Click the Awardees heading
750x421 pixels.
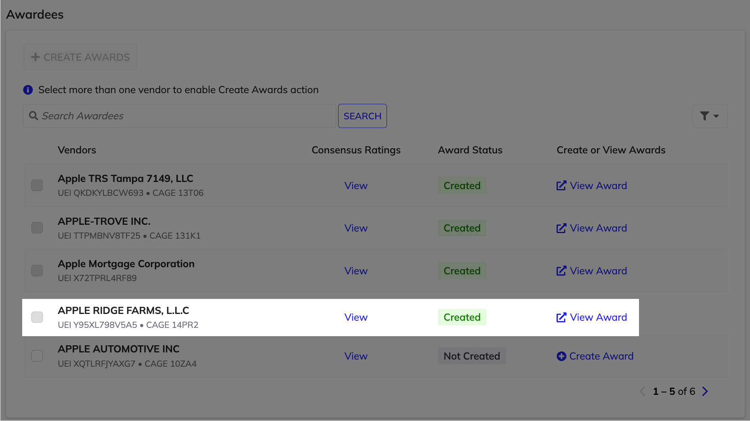(35, 14)
